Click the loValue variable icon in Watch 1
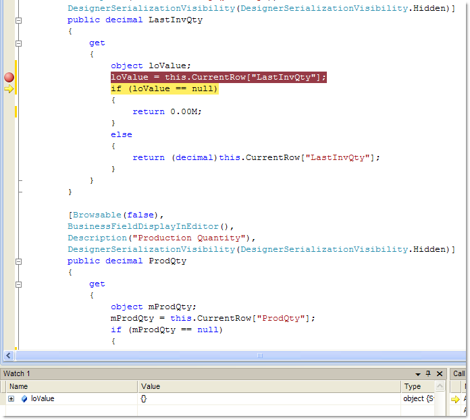Viewport: 470px width, 420px height. pos(24,399)
